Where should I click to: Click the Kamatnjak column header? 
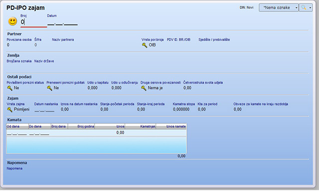pyautogui.click(x=141, y=127)
